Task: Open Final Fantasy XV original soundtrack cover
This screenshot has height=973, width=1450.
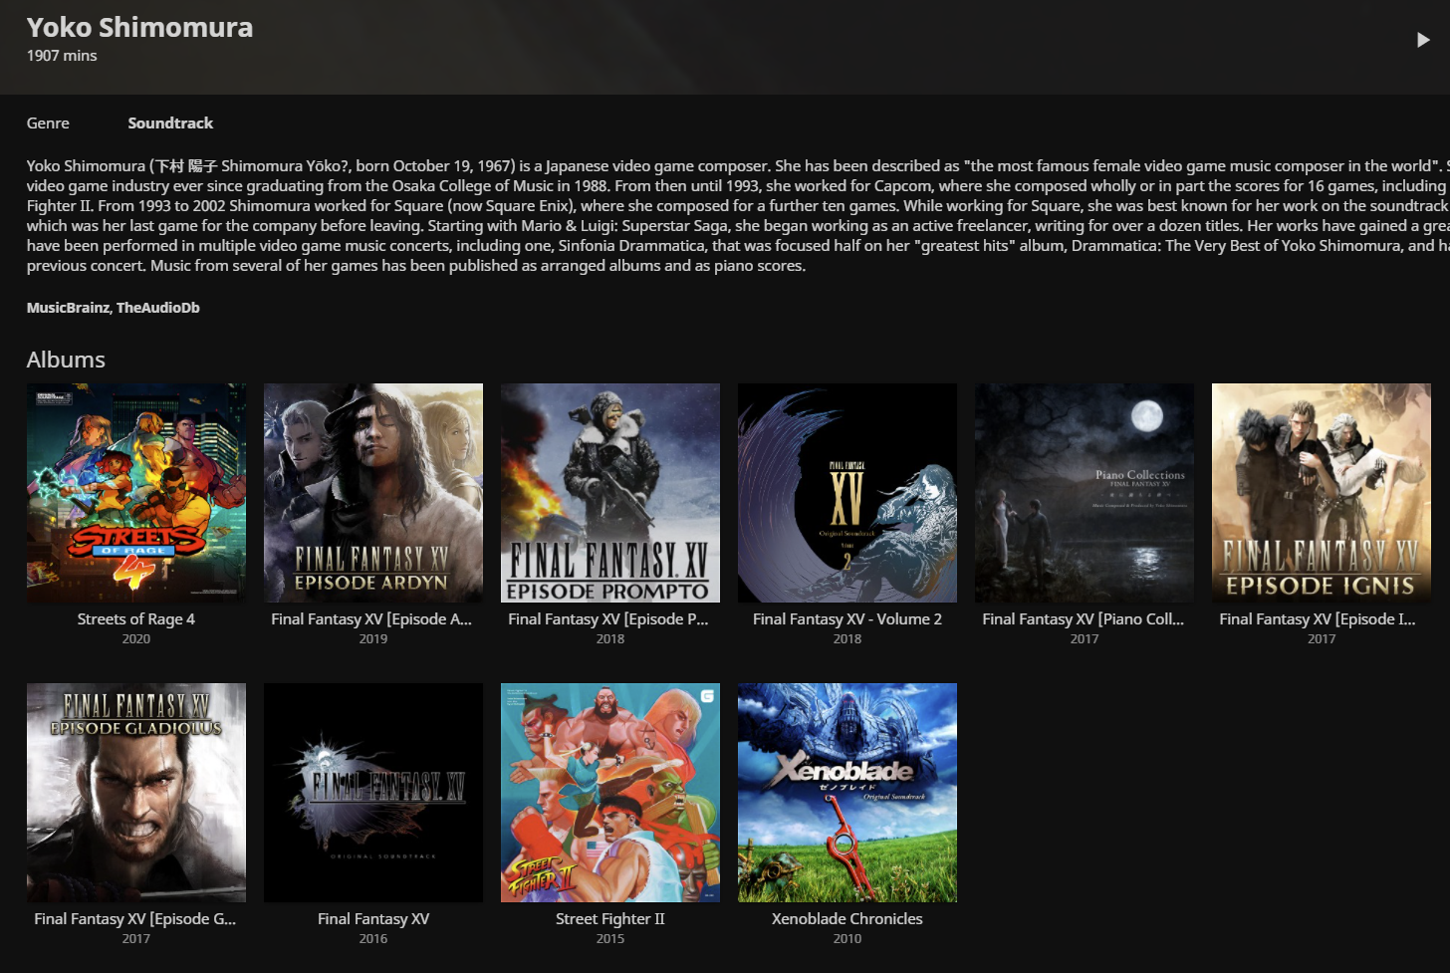Action: tap(373, 793)
